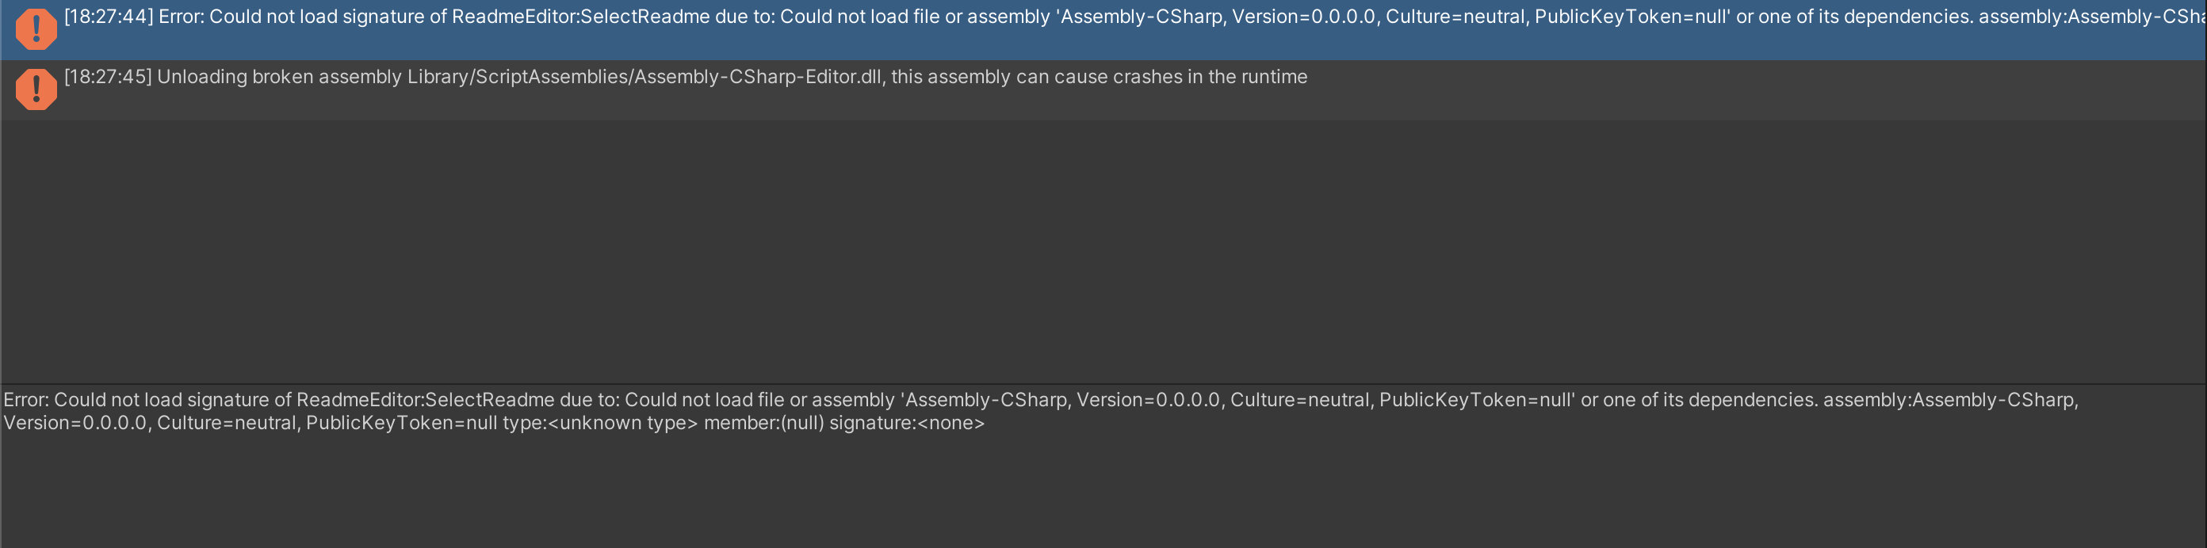The image size is (2207, 548).
Task: Click the [18:27:45] timestamp
Action: (108, 77)
